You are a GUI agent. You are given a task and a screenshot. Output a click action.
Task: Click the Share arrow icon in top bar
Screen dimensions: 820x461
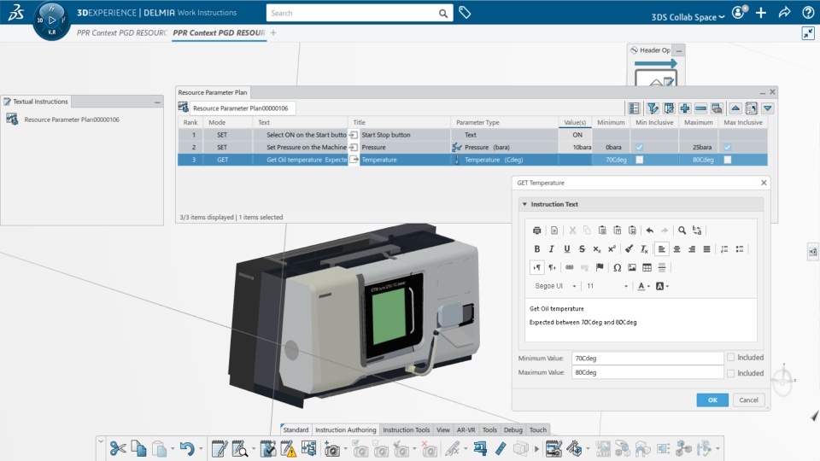(784, 13)
